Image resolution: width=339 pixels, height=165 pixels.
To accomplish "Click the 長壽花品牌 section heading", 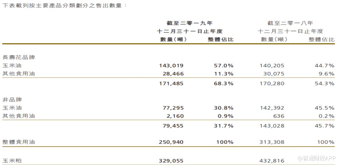I will point(19,57).
